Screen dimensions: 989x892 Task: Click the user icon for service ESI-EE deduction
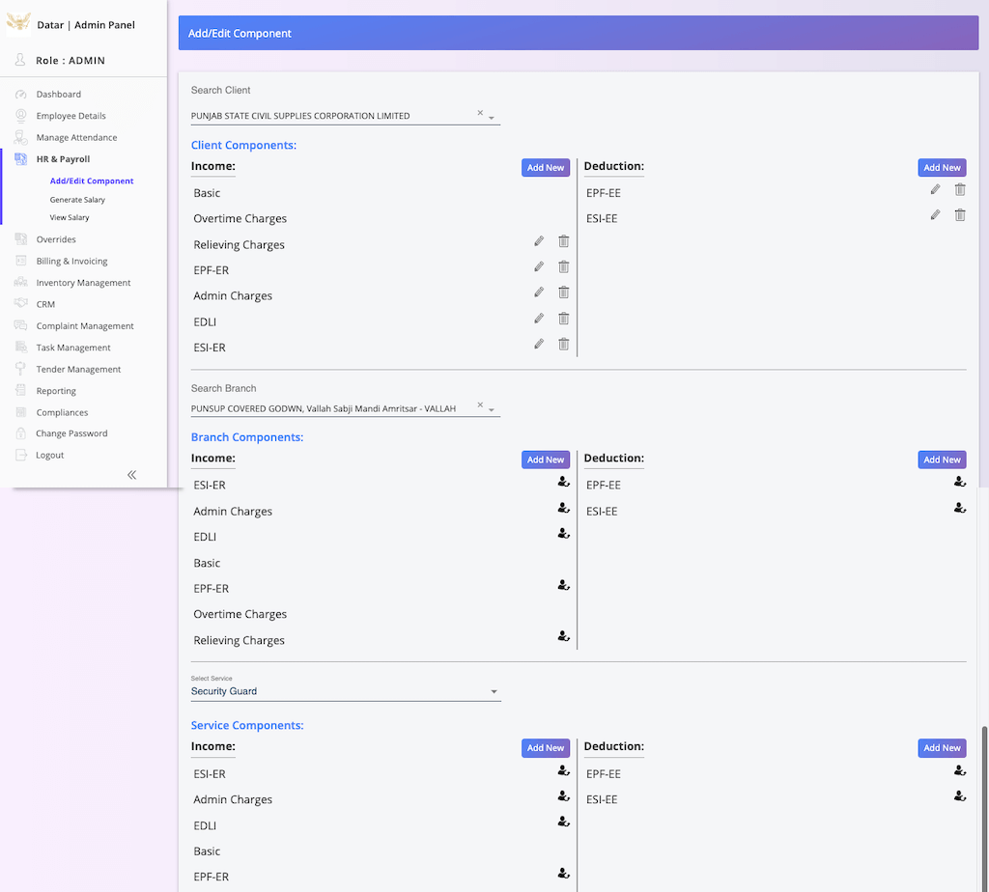pyautogui.click(x=960, y=796)
